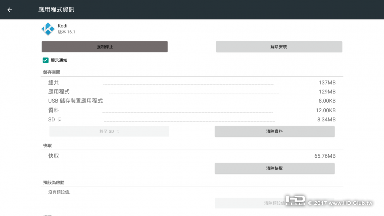Click the 儲存空間 section header
This screenshot has width=384, height=216.
(x=52, y=72)
